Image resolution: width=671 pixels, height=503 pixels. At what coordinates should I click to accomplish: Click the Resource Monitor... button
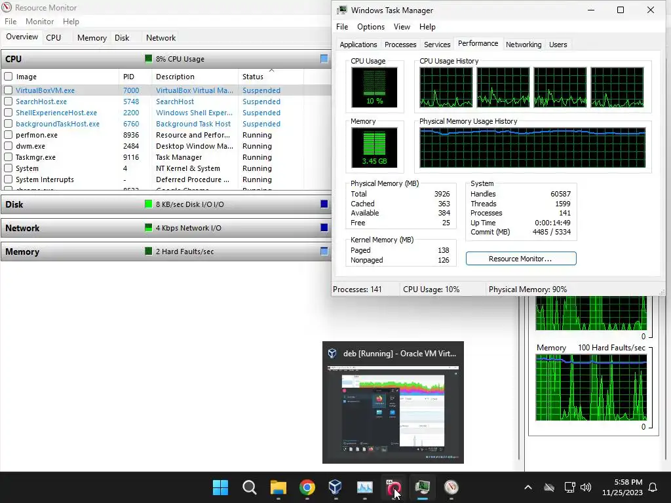521,258
